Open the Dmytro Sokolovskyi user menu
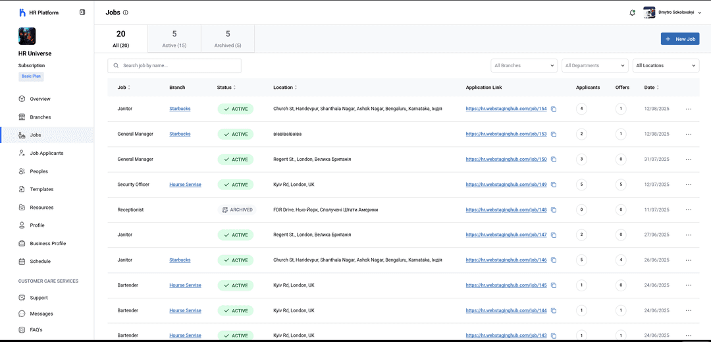The image size is (711, 342). coord(672,13)
